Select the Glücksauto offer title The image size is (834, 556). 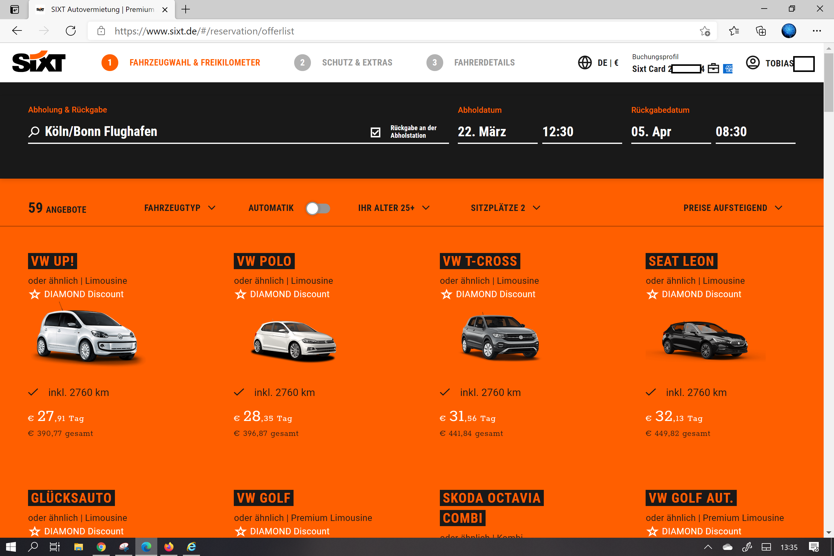pyautogui.click(x=71, y=498)
